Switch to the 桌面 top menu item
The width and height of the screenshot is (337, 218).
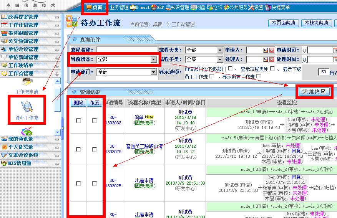[95, 7]
